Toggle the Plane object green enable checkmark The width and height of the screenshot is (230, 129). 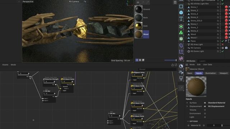pos(223,41)
